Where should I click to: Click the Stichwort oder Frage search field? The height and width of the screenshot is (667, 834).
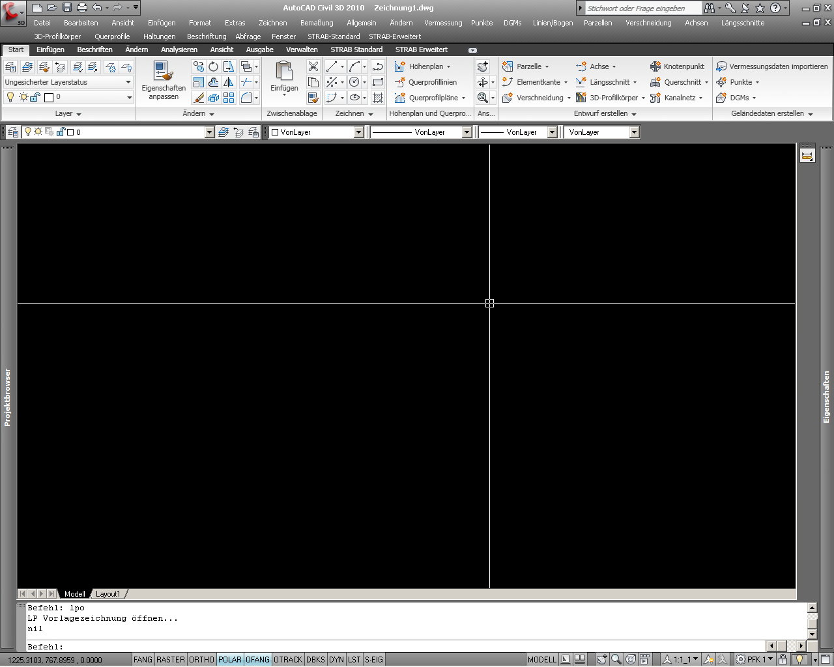click(x=642, y=8)
